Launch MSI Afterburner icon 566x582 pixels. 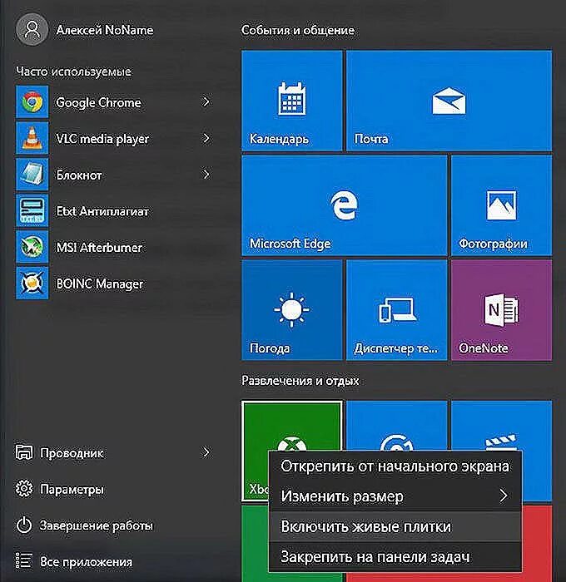(x=32, y=247)
